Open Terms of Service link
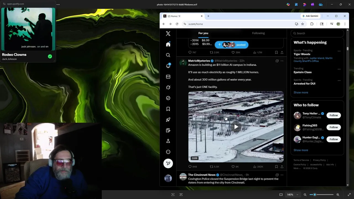This screenshot has height=199, width=354. tap(301, 160)
